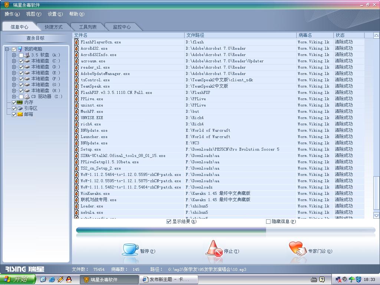Sort by 文件路径 column header
Screen dimensions: 380x285
coord(240,35)
